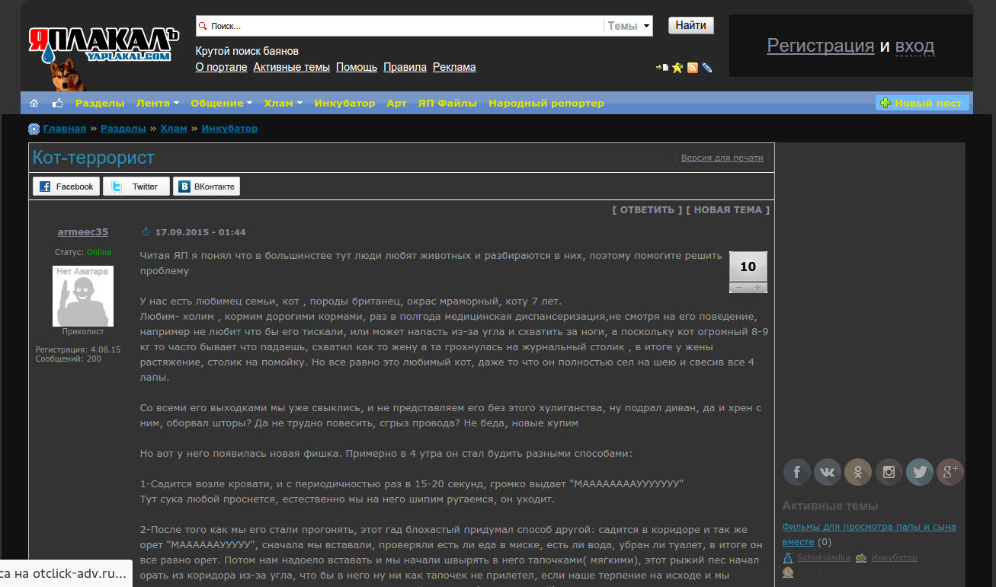Click the Хлам breadcrumb link

click(174, 129)
